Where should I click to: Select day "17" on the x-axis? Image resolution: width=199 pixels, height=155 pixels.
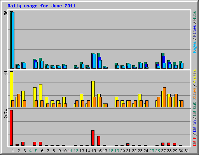[x=105, y=151]
